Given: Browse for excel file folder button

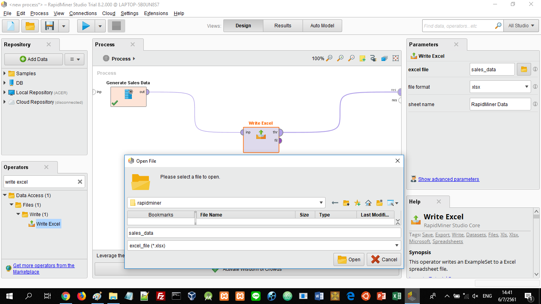Looking at the screenshot, I should tap(524, 69).
